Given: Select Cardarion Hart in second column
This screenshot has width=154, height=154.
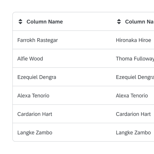Looking at the screenshot, I should 133,114.
